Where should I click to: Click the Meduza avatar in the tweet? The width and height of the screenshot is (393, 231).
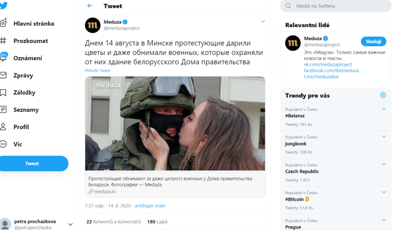(93, 25)
